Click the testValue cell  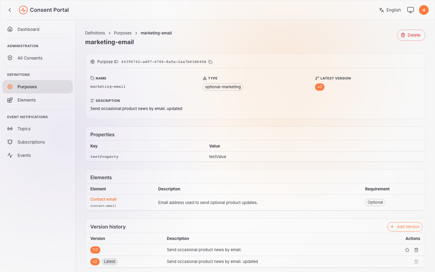pyautogui.click(x=218, y=157)
